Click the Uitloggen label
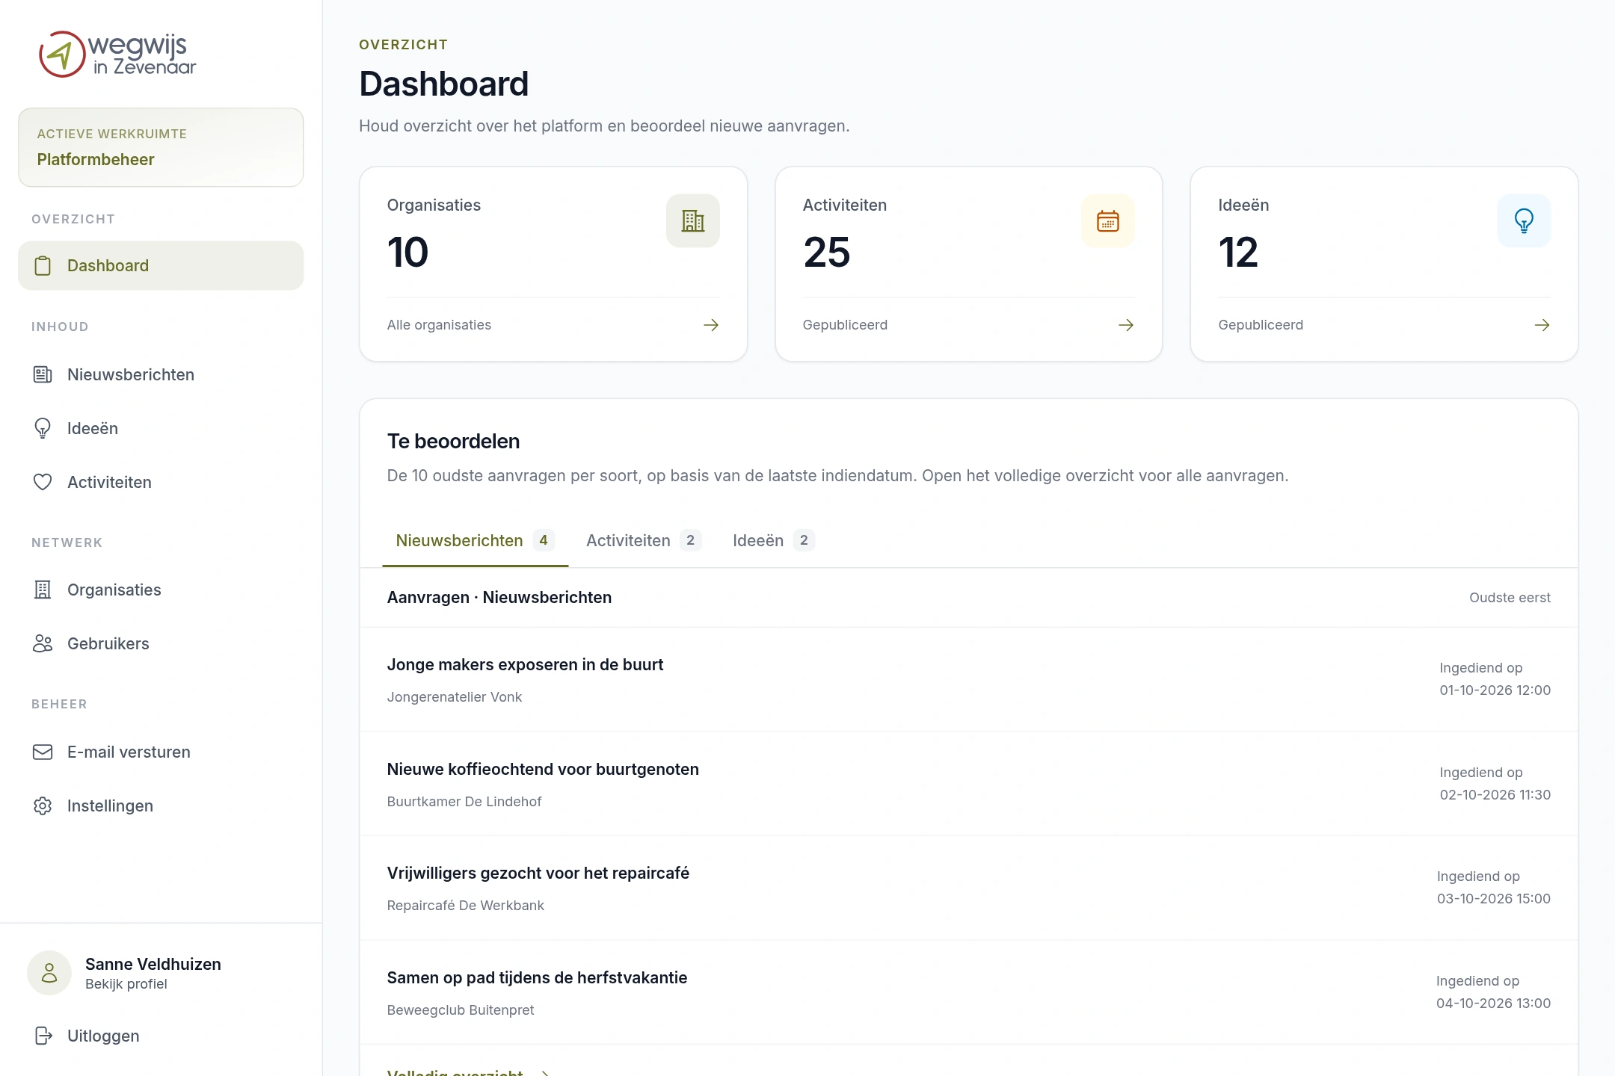Viewport: 1615px width, 1076px height. pyautogui.click(x=103, y=1036)
